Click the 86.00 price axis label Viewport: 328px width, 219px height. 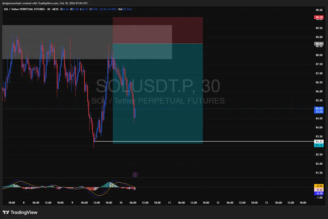319,91
